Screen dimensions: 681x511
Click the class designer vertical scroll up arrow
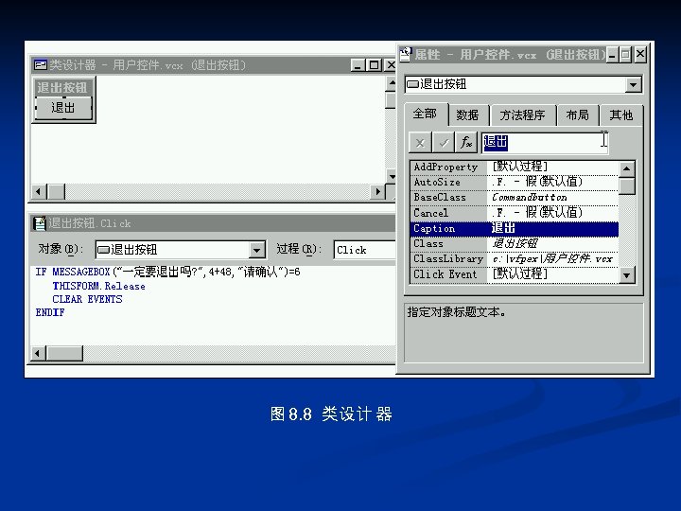coord(392,83)
